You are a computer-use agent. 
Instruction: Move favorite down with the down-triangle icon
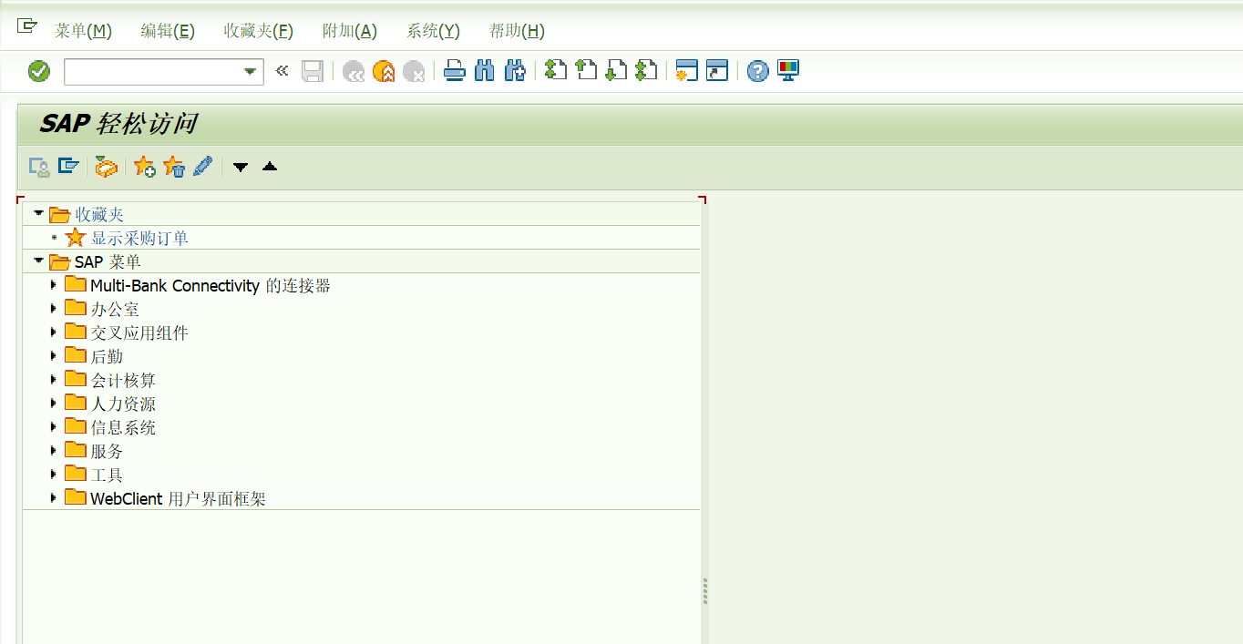click(241, 167)
